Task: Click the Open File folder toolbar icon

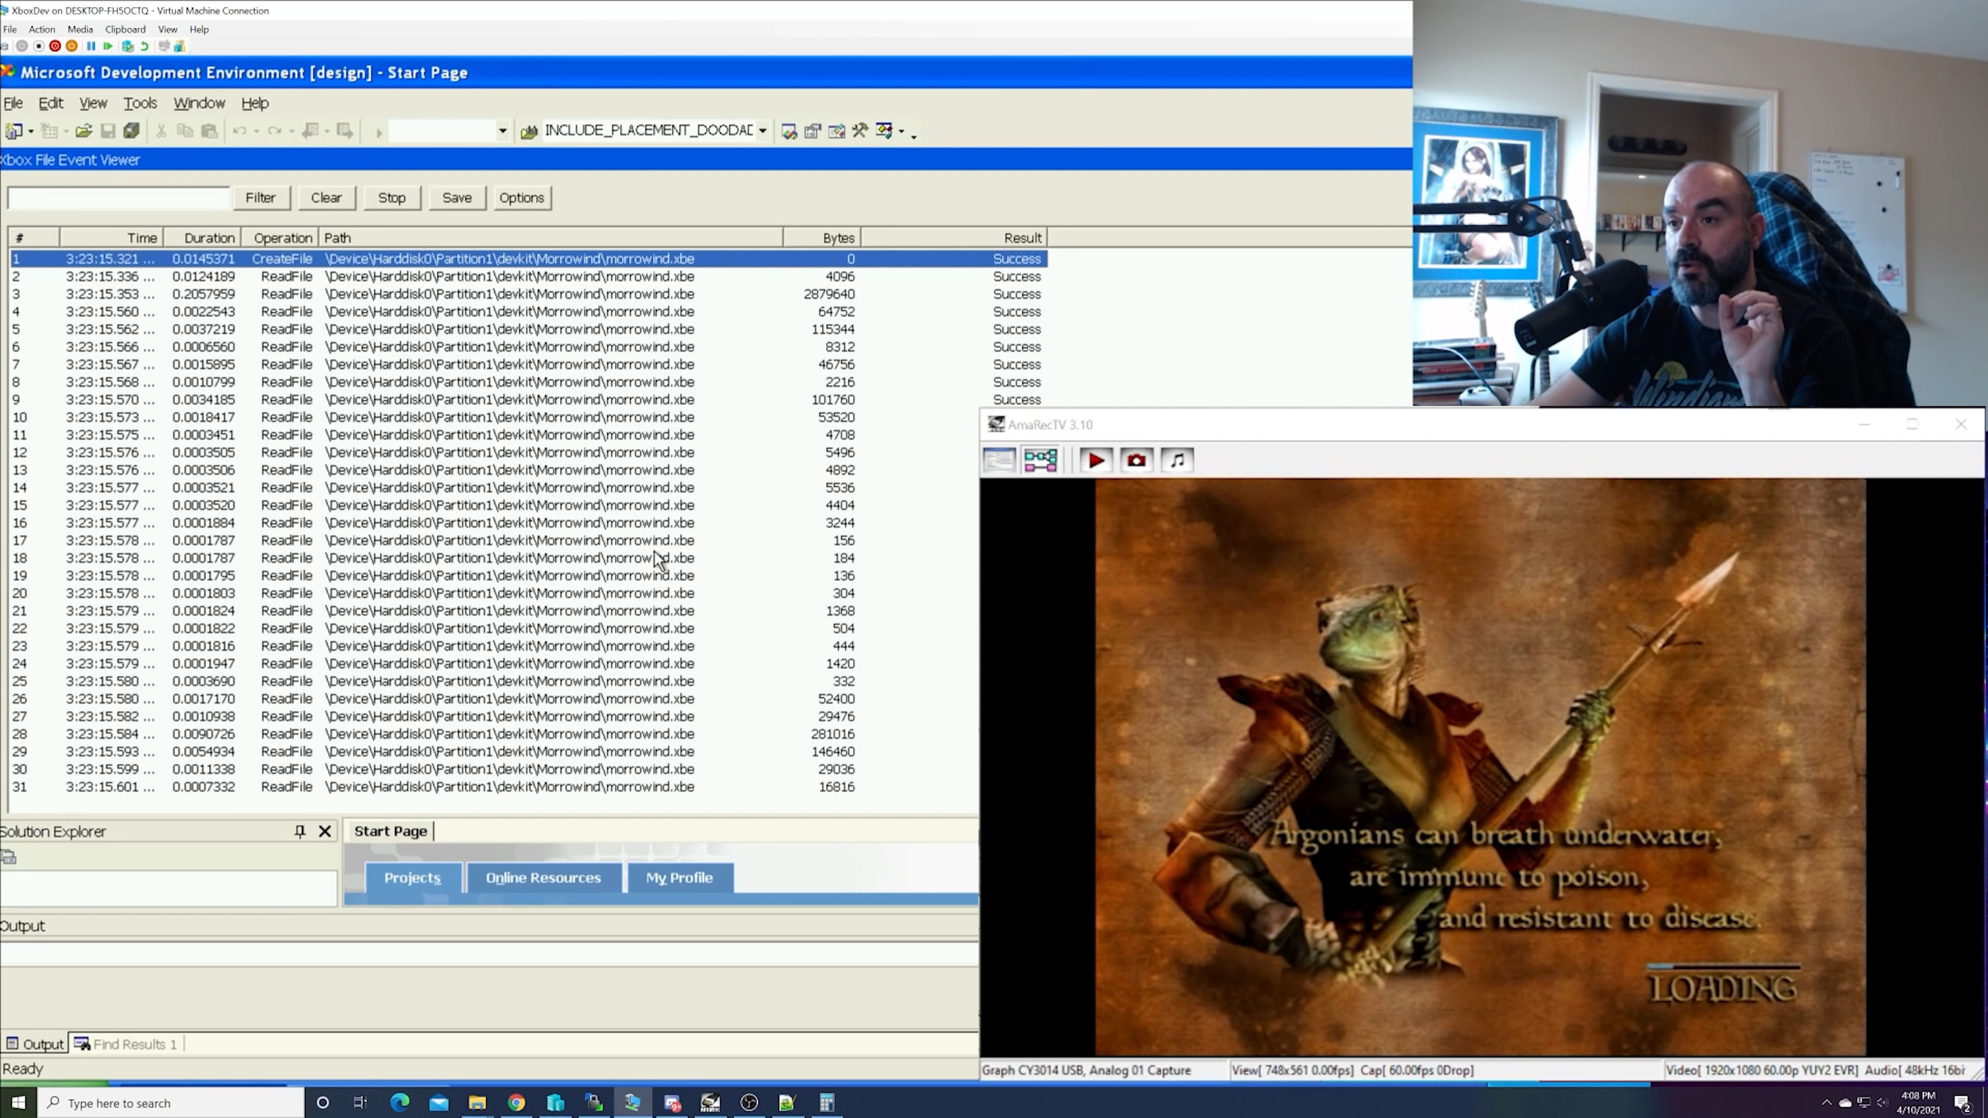Action: [x=83, y=131]
